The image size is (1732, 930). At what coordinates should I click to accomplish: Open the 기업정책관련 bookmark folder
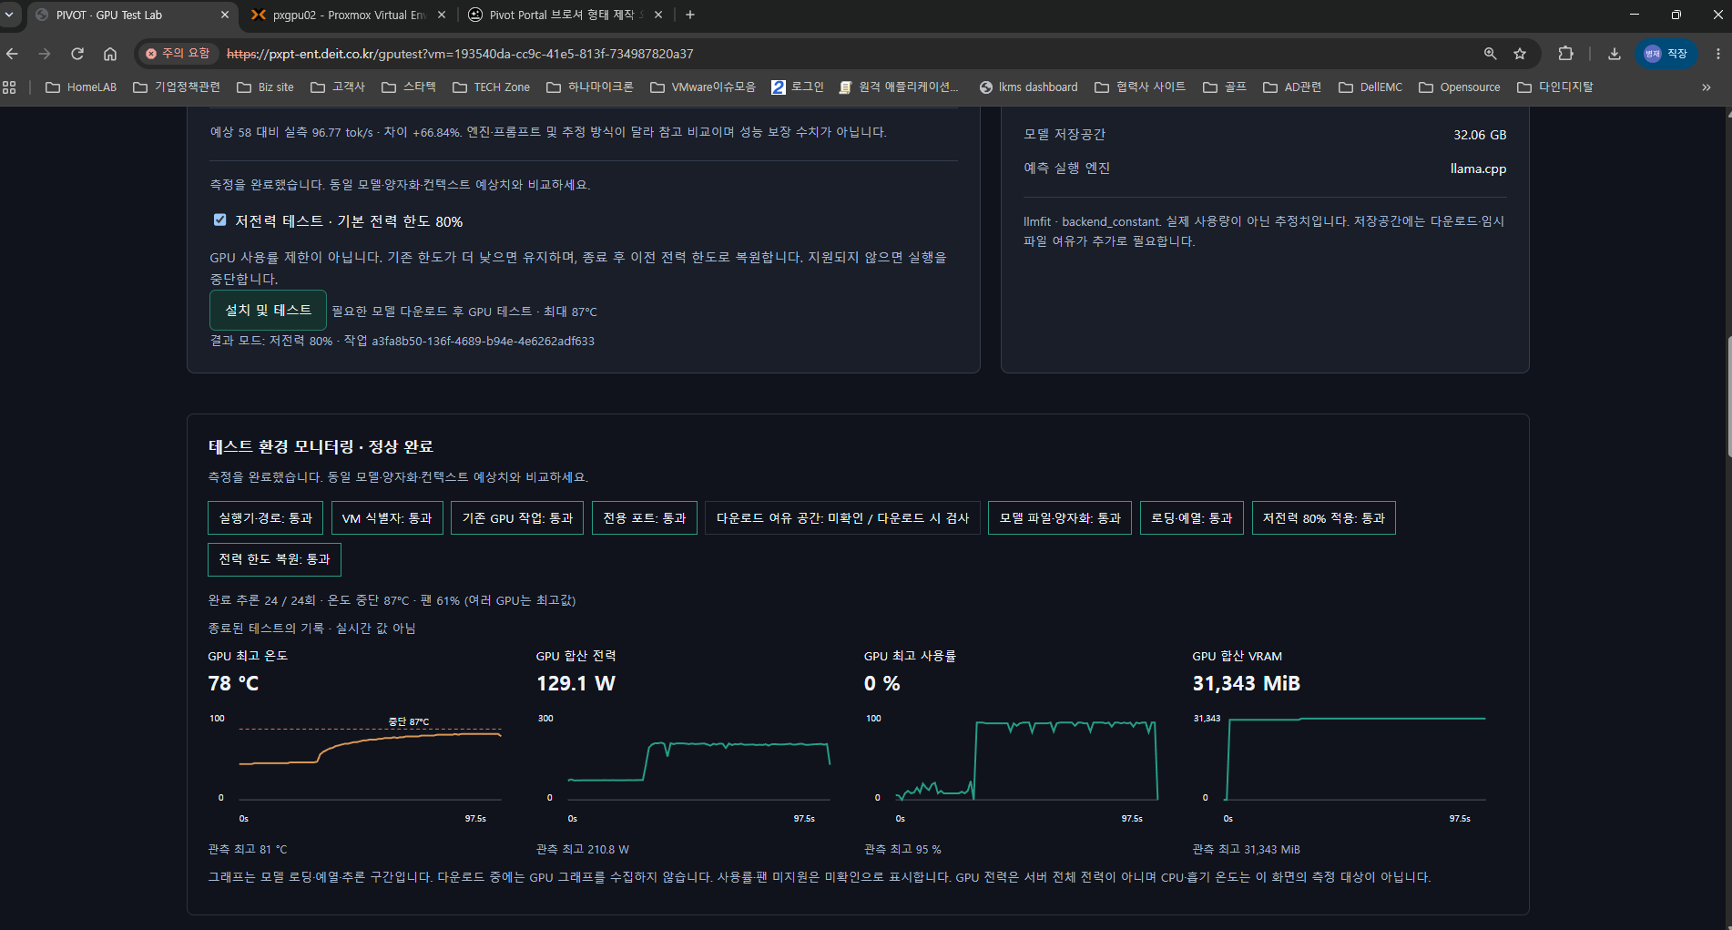(177, 87)
